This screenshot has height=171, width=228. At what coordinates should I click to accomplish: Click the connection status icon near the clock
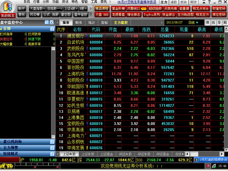pos(214,166)
